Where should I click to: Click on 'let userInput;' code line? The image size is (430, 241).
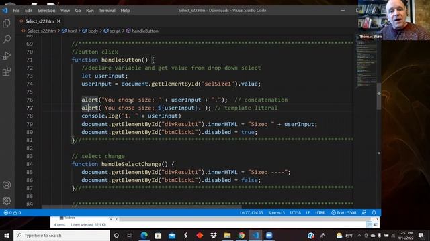coord(105,76)
